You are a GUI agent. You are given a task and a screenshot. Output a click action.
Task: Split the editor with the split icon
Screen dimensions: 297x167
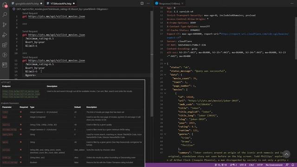coord(142,3)
